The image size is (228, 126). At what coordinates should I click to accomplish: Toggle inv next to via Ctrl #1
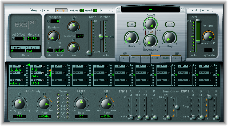click(x=43, y=73)
